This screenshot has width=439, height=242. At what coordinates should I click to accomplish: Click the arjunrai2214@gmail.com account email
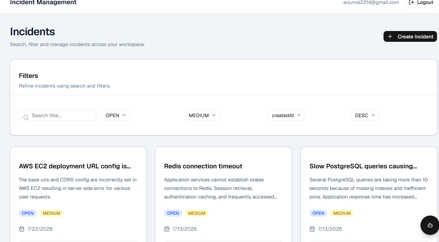click(x=371, y=3)
